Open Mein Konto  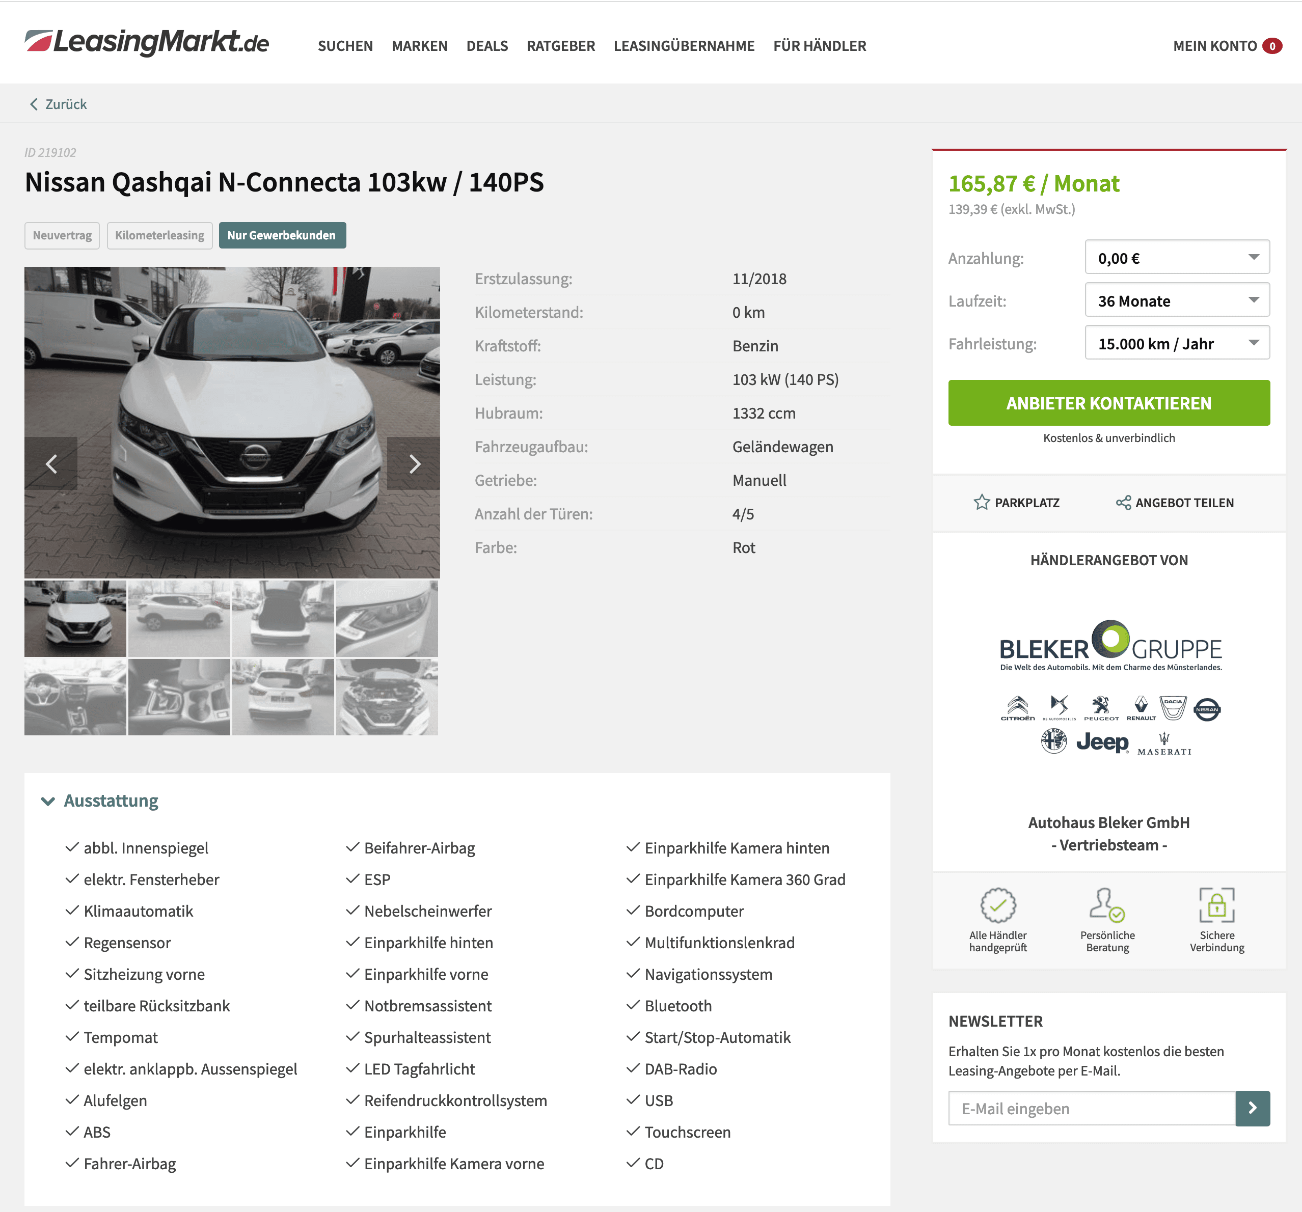tap(1214, 46)
